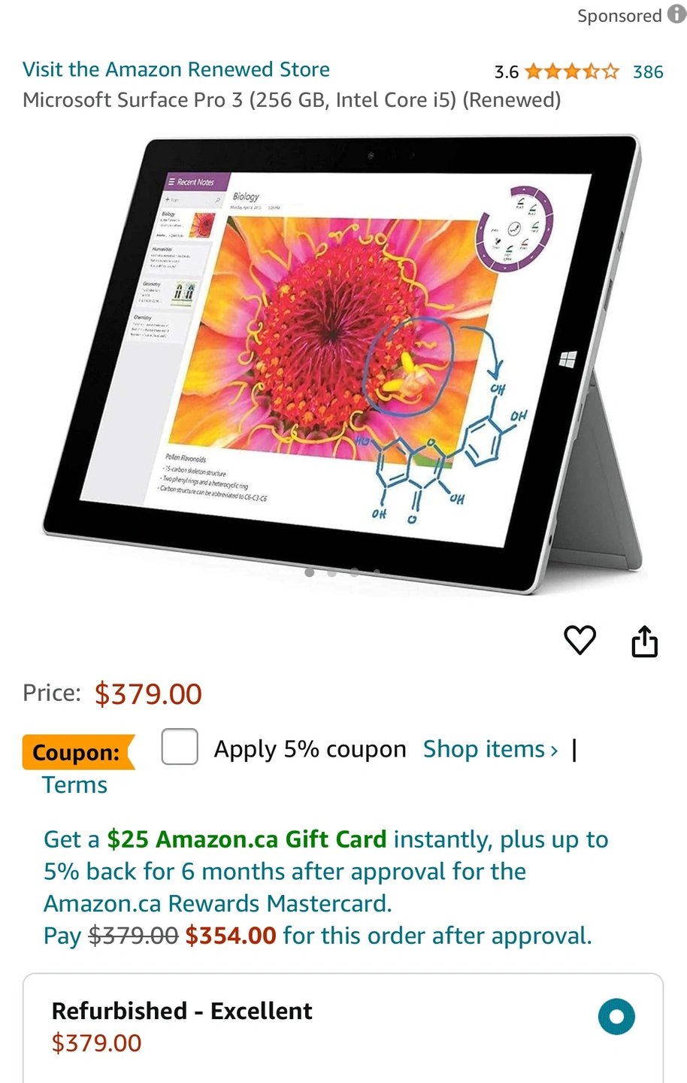Open the star rating breakdown
This screenshot has width=687, height=1083.
[x=572, y=71]
